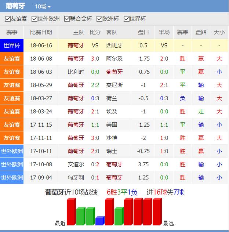The width and height of the screenshot is (229, 232).
Task: Open the 3:0 score against 阿尔及
Action: coord(95,59)
